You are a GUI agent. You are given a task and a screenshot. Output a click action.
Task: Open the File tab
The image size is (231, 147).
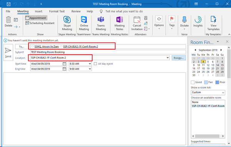(x=8, y=11)
